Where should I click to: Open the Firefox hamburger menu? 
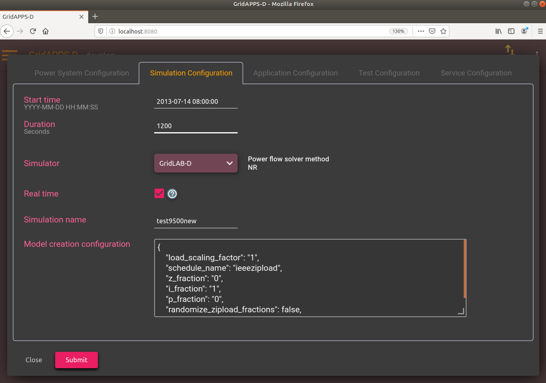pos(540,31)
